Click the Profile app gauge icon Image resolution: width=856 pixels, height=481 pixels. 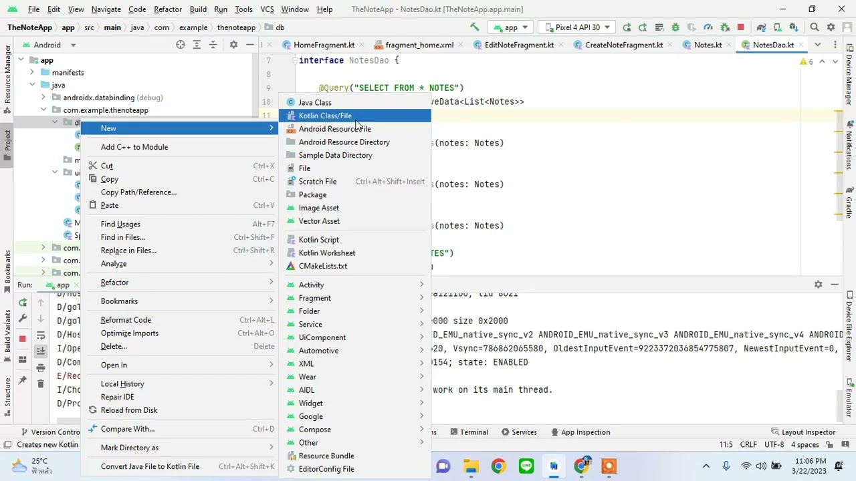[708, 27]
